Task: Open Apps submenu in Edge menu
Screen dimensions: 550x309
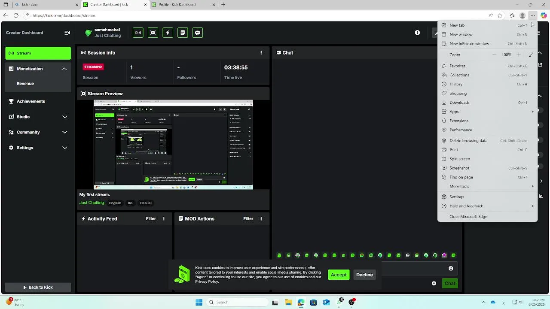Action: pyautogui.click(x=487, y=112)
